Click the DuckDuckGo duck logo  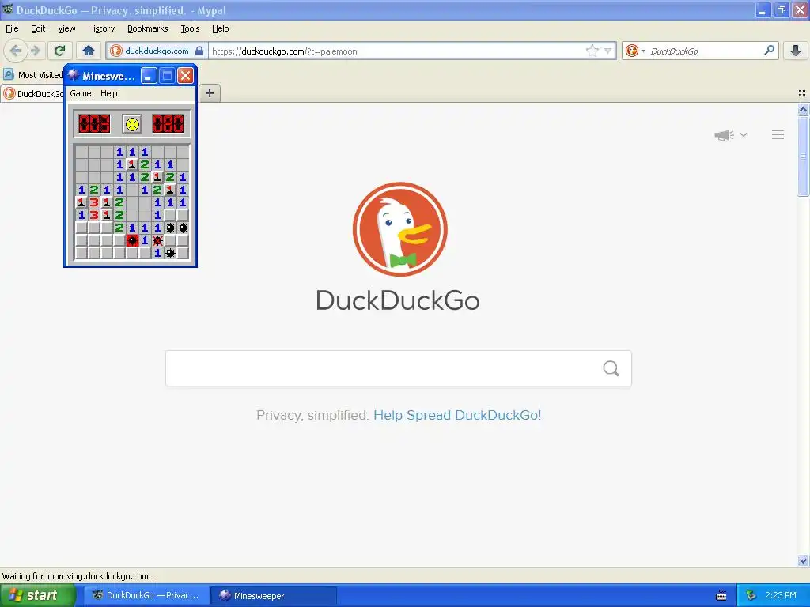pyautogui.click(x=399, y=229)
